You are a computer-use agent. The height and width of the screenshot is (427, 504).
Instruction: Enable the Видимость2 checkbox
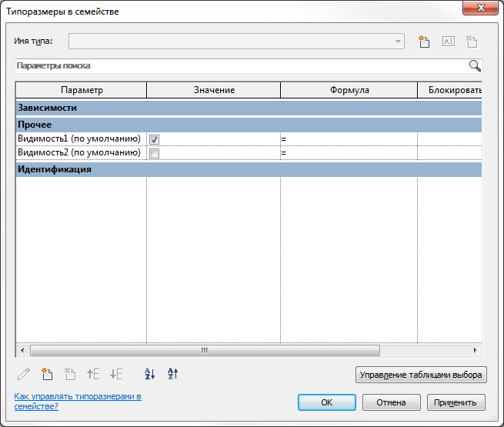(x=155, y=153)
